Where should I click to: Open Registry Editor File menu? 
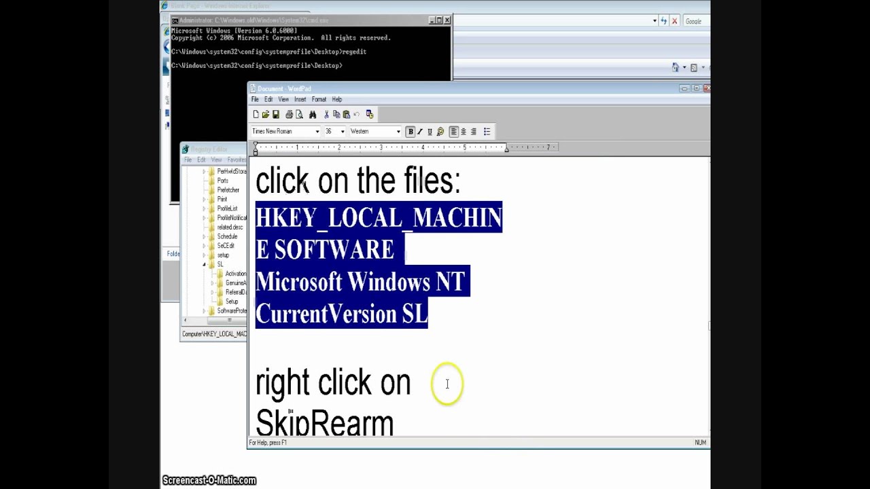(188, 160)
